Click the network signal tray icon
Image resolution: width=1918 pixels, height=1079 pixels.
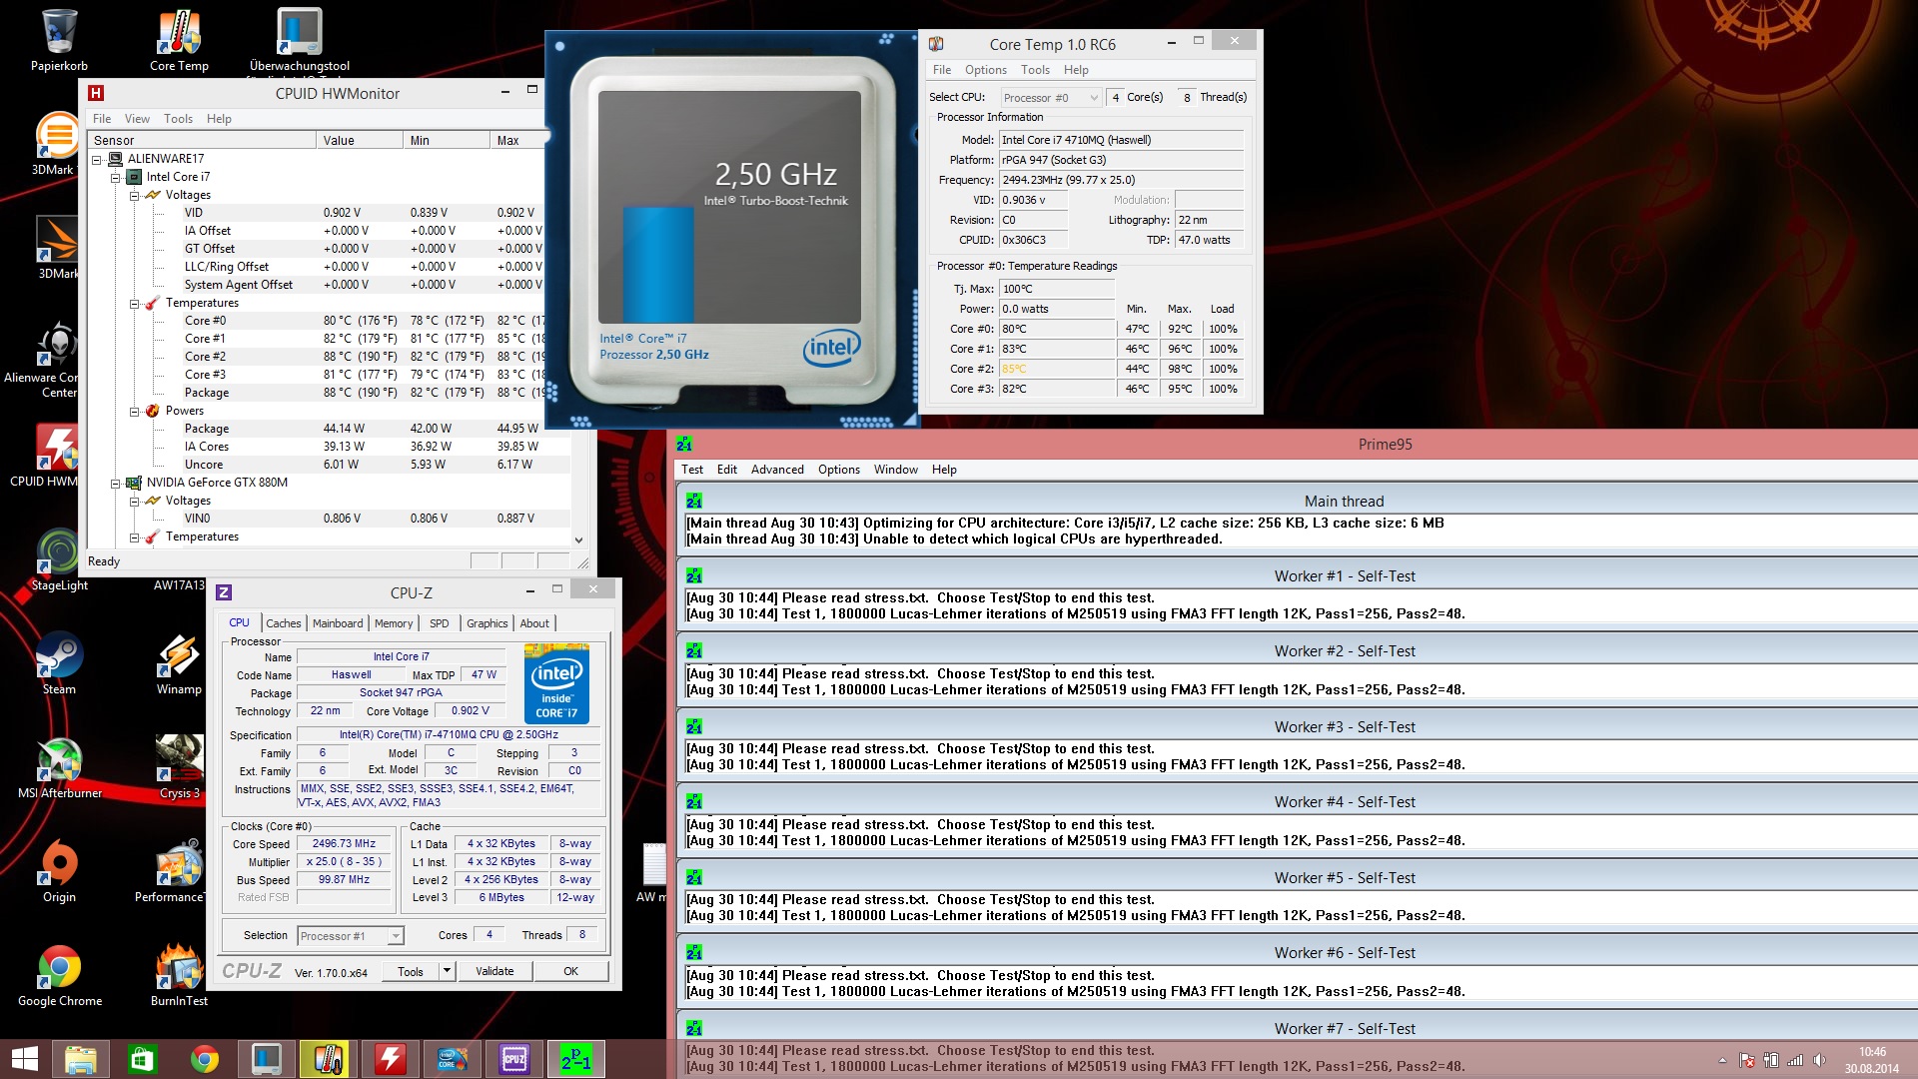tap(1795, 1060)
